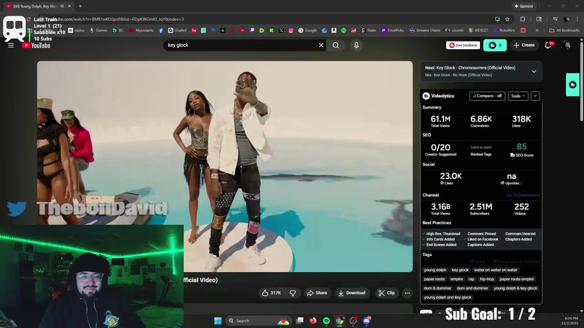Open the Chrome extensions puzzle icon
Screen dimensions: 584x328
523,19
